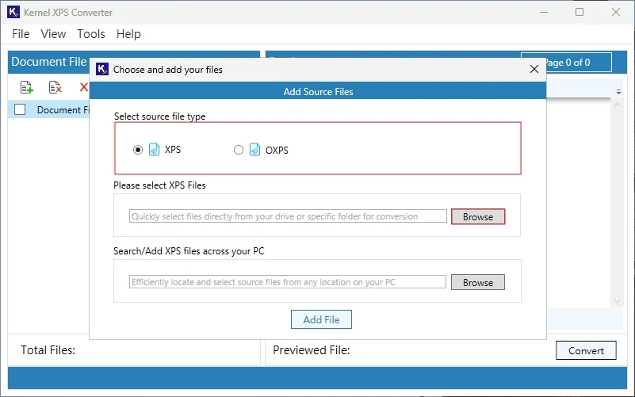Screen dimensions: 635x397
Task: Minimize the Kernel XPS Converter window
Action: click(544, 12)
